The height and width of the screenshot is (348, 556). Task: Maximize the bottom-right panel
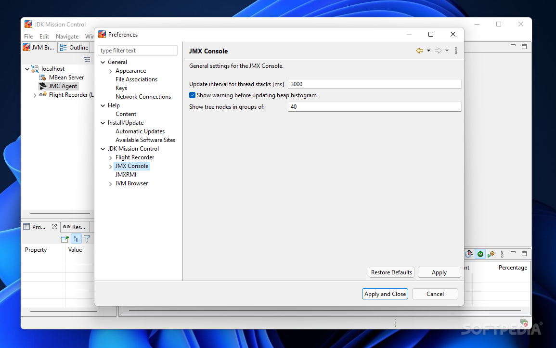tap(524, 254)
